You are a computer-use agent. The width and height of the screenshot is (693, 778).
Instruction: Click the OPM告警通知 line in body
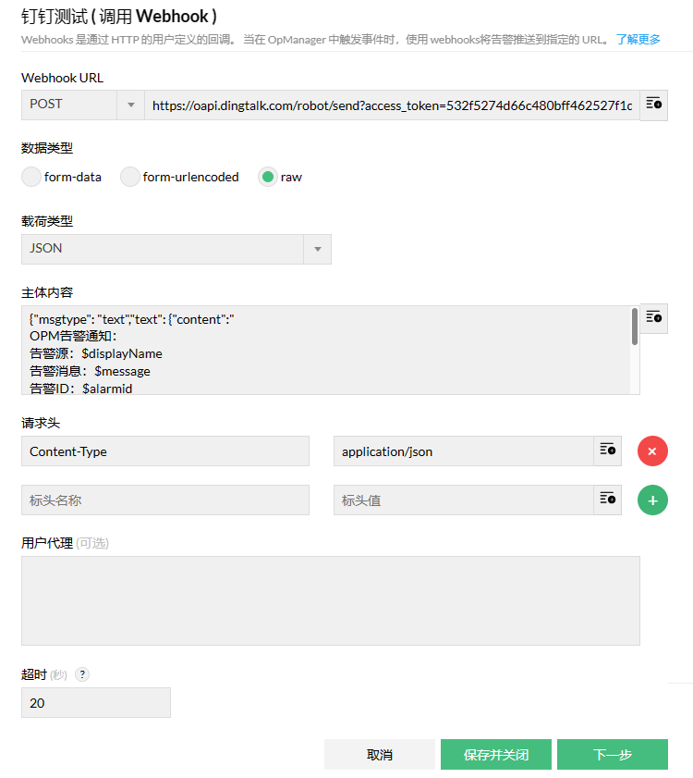tap(73, 336)
